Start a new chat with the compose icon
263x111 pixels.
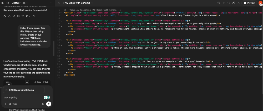point(8,3)
